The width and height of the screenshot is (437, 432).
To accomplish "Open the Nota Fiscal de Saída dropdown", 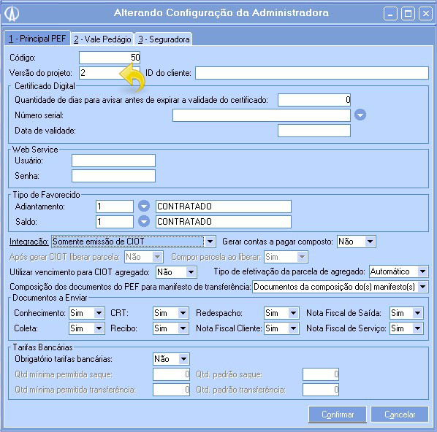I will (x=417, y=313).
